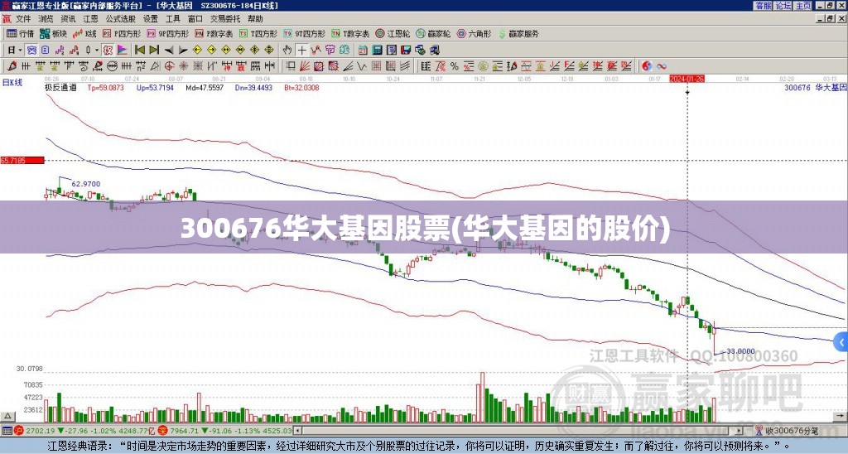Screen dimensions: 848x454
Task: Open the T数字表 tool
Action: 350,33
